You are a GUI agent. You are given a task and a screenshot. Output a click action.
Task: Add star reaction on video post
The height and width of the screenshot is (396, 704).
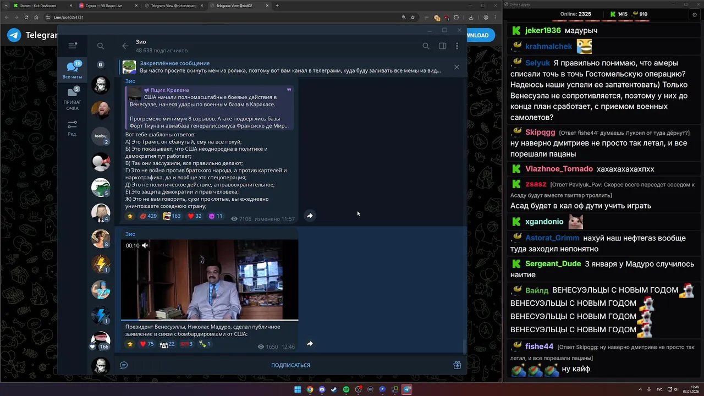point(130,344)
